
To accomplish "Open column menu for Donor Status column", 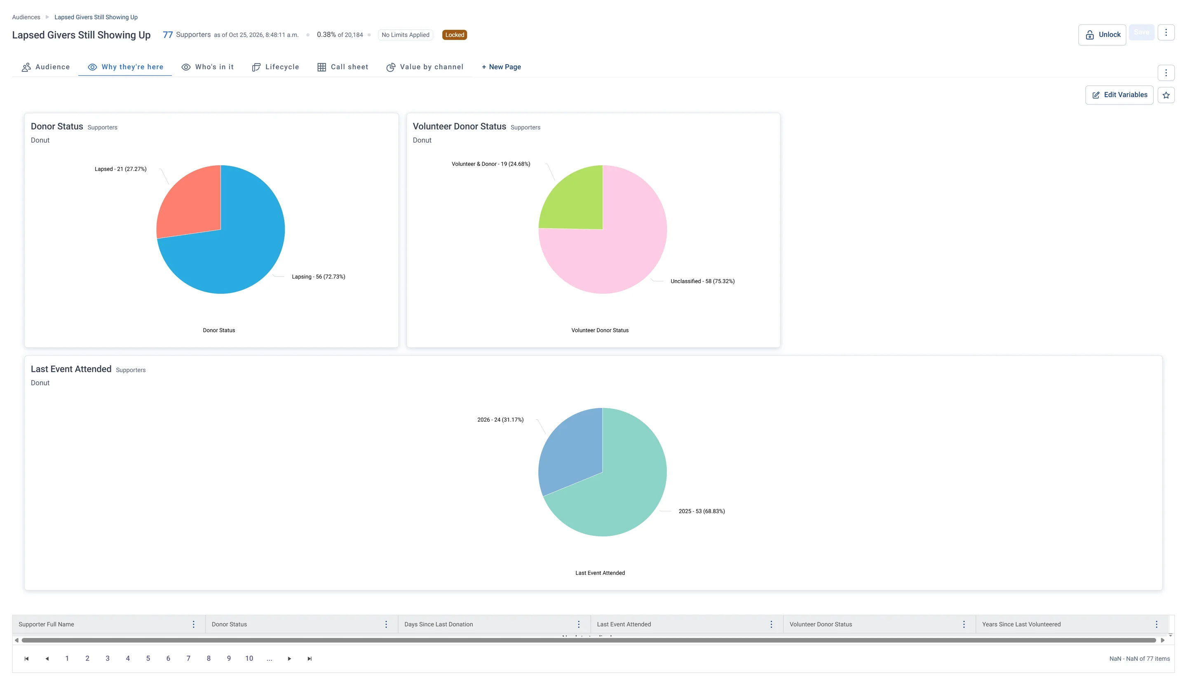I will click(386, 624).
